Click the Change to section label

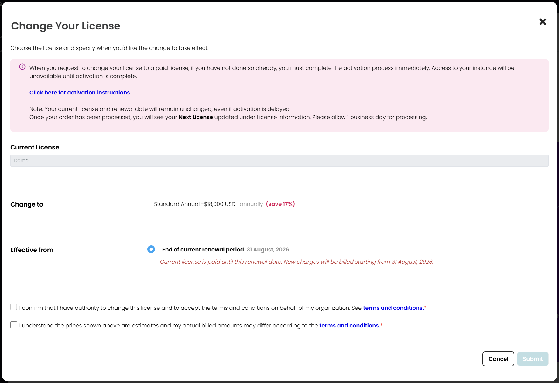click(x=27, y=204)
